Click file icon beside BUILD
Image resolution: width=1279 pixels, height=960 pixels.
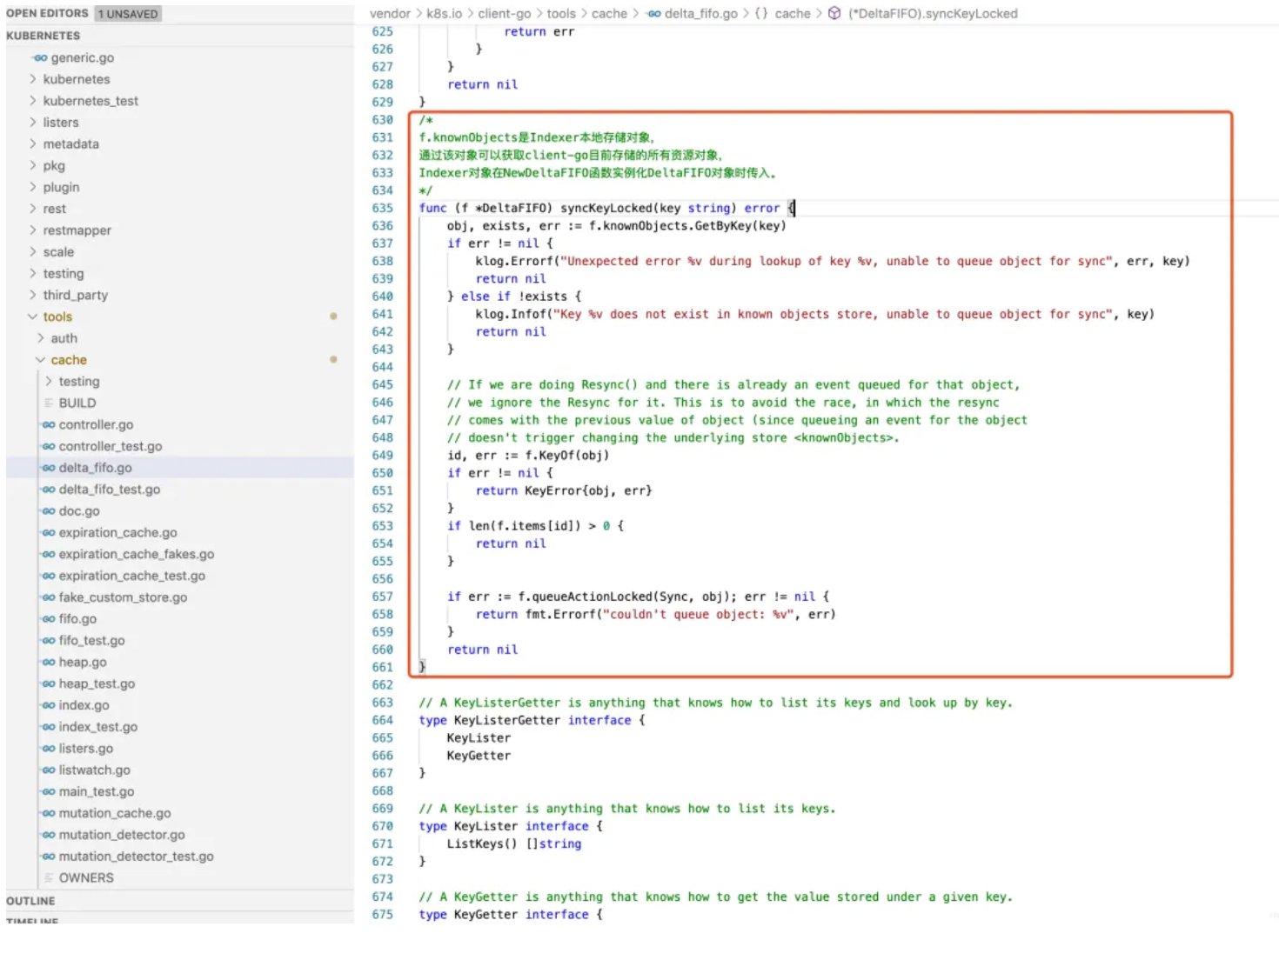click(x=49, y=403)
